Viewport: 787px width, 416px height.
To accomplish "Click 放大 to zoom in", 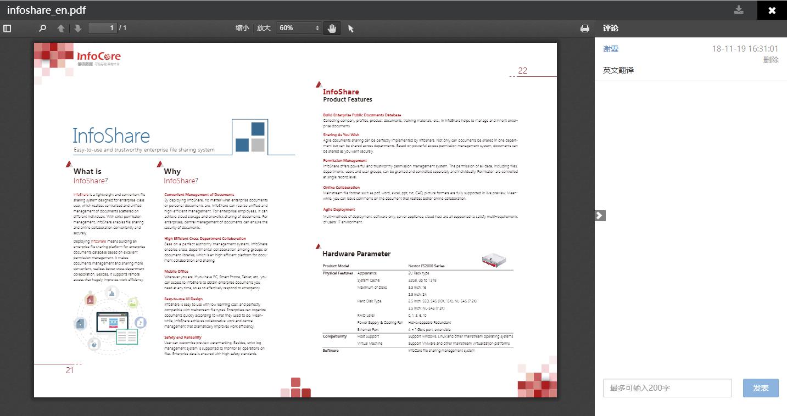I will click(264, 28).
